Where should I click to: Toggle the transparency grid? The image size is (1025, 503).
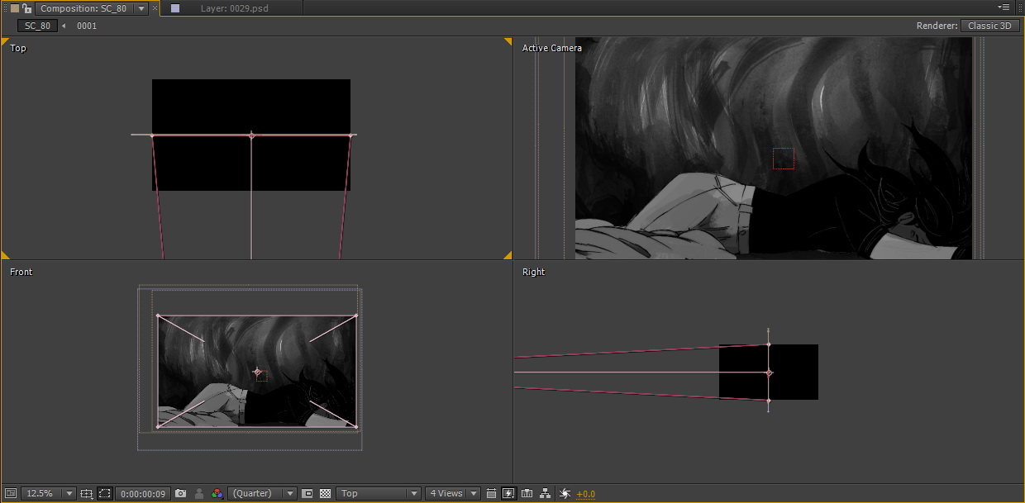point(325,493)
